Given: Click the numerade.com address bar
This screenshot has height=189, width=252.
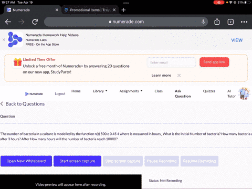Looking at the screenshot, I should [126, 22].
